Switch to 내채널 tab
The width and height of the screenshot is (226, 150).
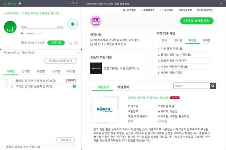[11, 71]
